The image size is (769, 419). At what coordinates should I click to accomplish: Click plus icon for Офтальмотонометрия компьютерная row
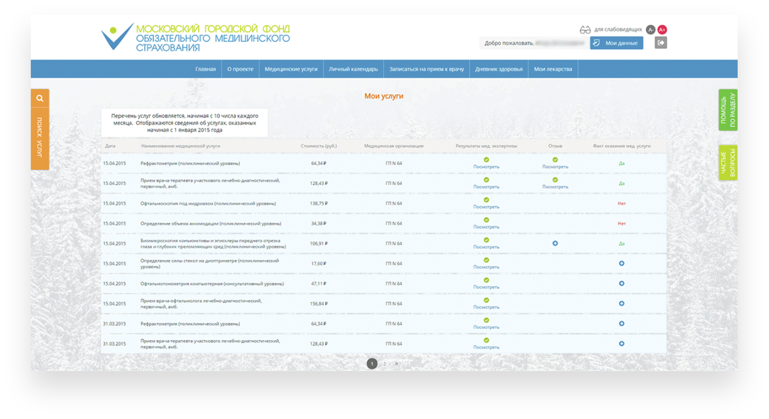(621, 284)
